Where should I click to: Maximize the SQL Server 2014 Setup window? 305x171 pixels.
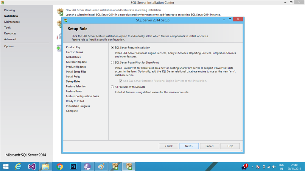coord(230,19)
